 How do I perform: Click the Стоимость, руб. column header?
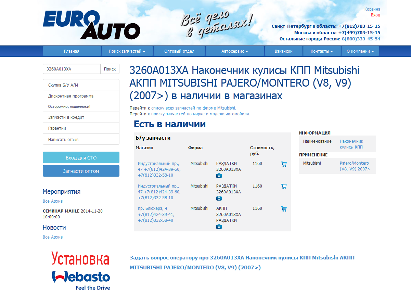point(262,151)
